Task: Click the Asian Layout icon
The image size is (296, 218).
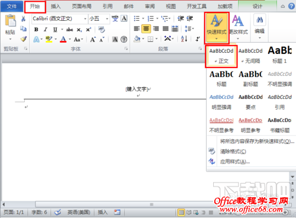Action: click(x=168, y=39)
